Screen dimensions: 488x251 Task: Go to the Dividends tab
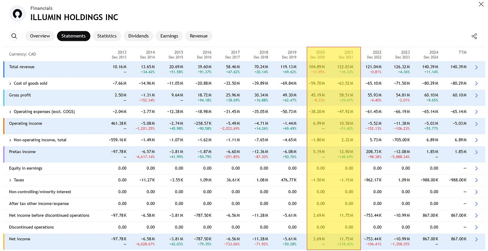[138, 36]
